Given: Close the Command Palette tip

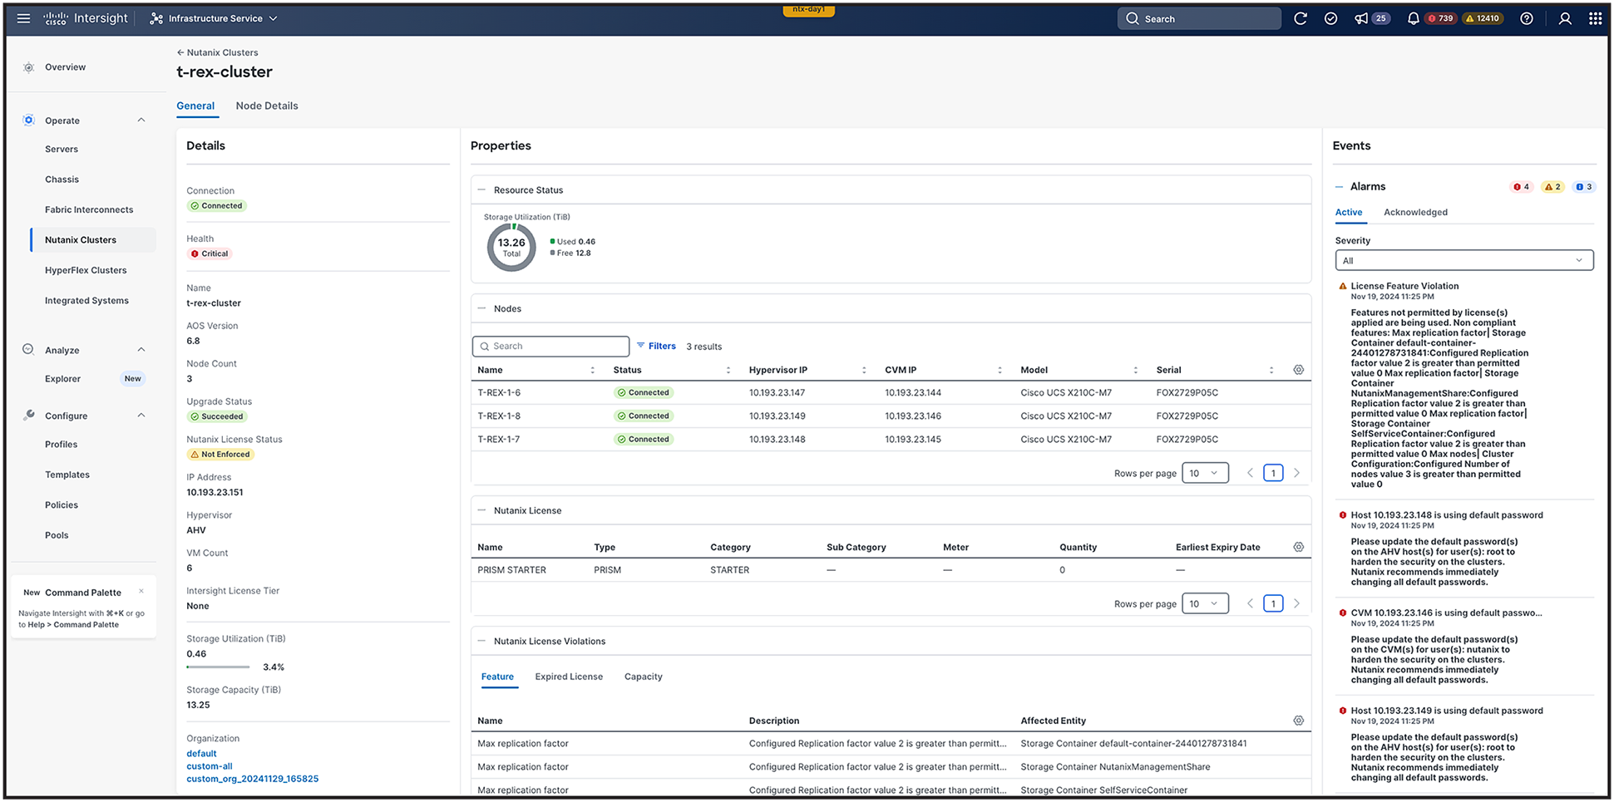Looking at the screenshot, I should 141,592.
